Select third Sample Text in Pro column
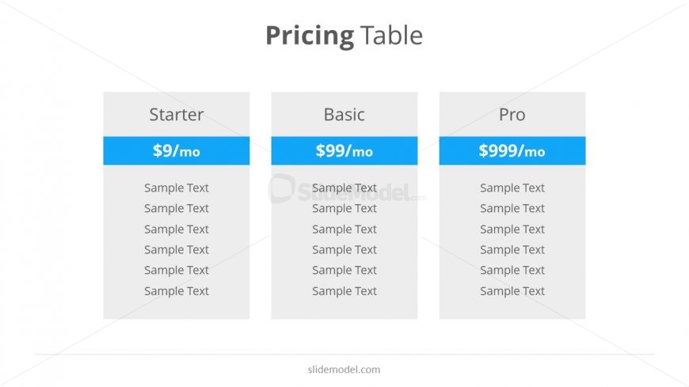Screen dimensions: 689x387 [x=512, y=230]
